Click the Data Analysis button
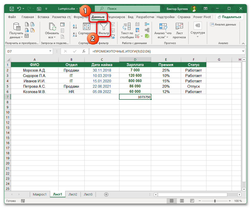This screenshot has height=208, width=251. tap(223, 24)
